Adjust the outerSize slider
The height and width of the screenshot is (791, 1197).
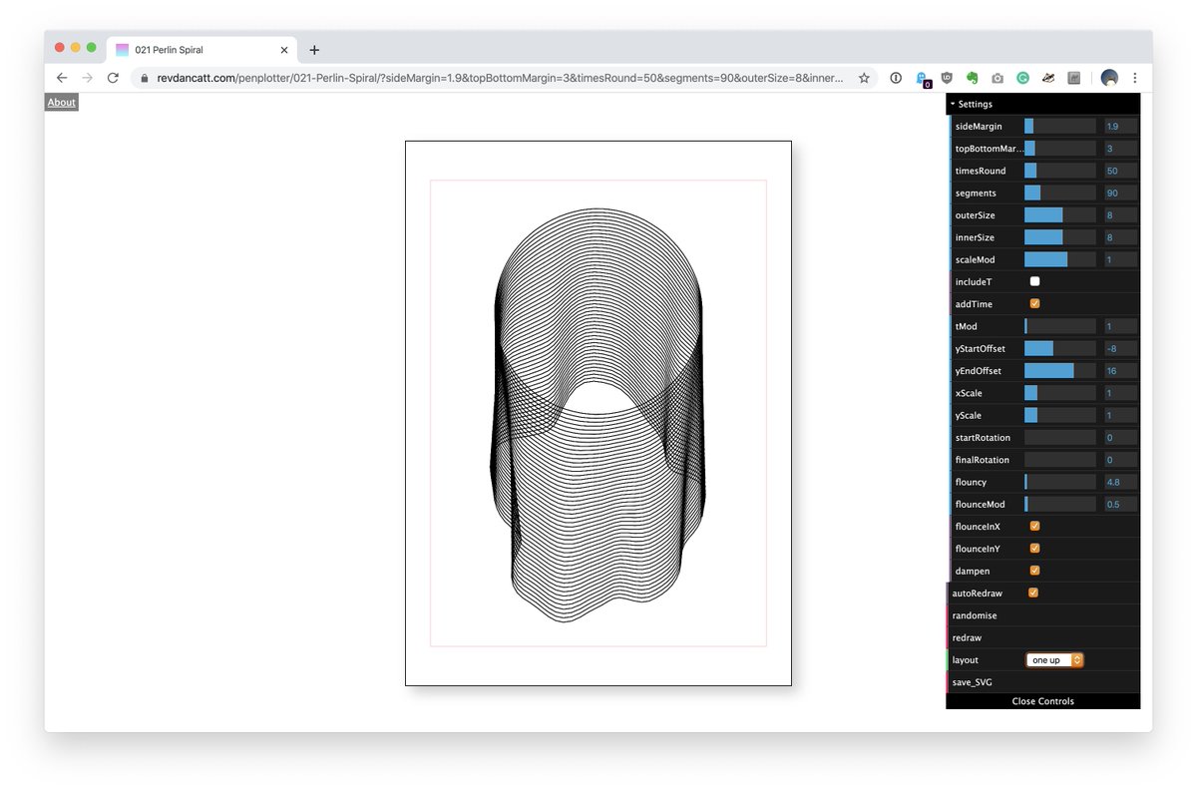(1060, 215)
